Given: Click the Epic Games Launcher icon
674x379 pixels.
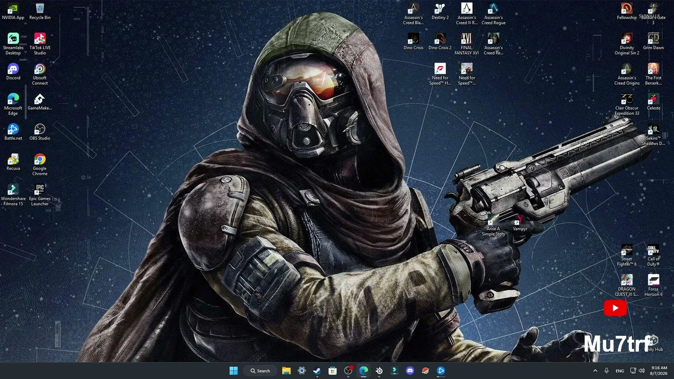Looking at the screenshot, I should tap(40, 195).
